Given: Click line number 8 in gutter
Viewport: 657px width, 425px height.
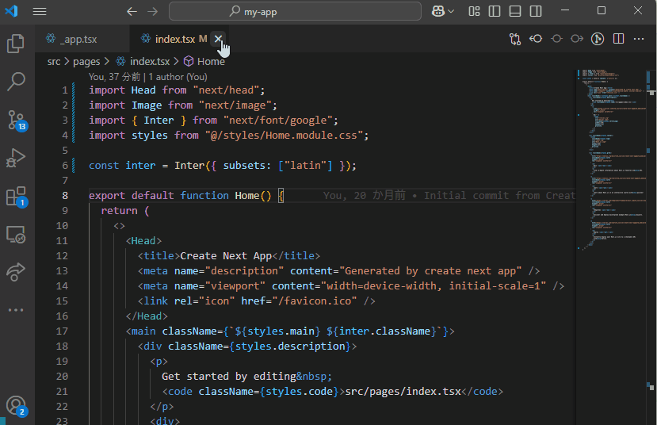Looking at the screenshot, I should click(x=65, y=196).
